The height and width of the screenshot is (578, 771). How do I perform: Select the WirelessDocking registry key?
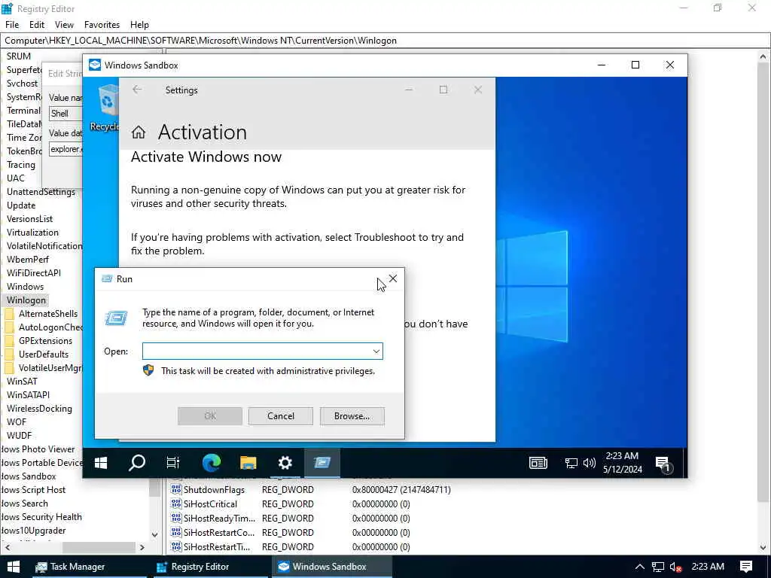point(39,409)
